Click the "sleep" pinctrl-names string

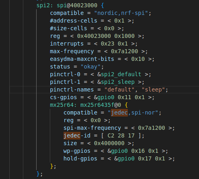pos(153,90)
